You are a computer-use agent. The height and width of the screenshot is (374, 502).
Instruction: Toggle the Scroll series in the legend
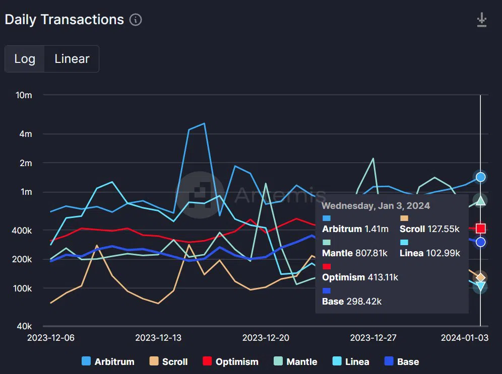(169, 361)
